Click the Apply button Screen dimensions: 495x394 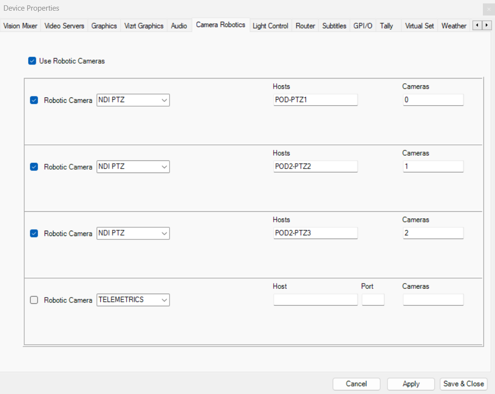click(411, 384)
